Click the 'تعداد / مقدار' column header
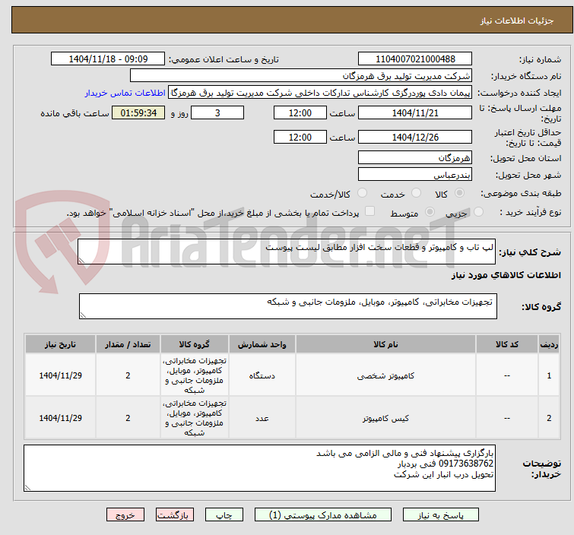 [128, 344]
